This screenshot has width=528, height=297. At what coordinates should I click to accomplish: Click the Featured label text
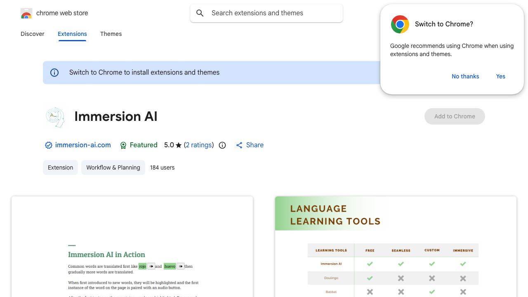point(144,145)
